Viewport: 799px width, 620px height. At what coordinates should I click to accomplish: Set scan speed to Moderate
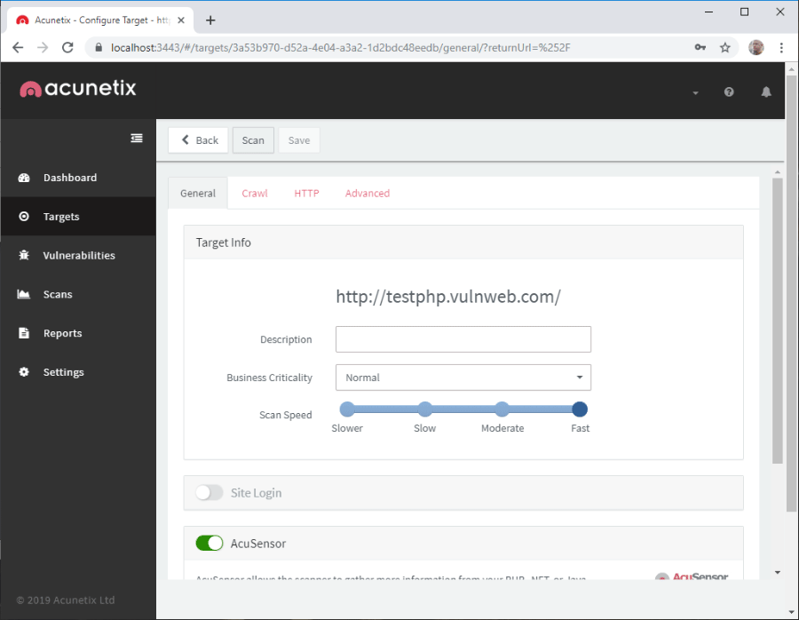(x=502, y=409)
